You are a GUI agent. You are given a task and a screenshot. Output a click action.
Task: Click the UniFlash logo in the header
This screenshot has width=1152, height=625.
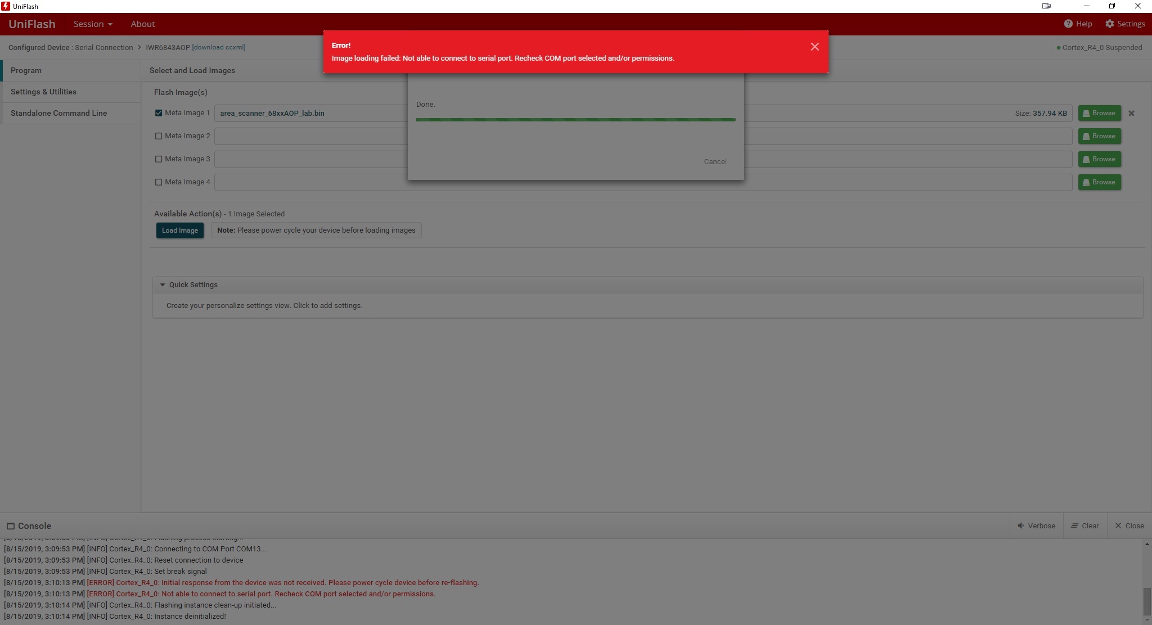(x=32, y=24)
